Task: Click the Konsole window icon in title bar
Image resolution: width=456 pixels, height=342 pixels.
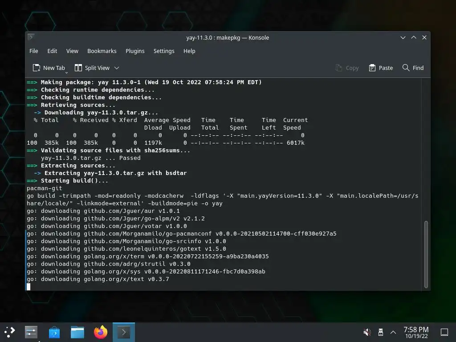Action: [x=31, y=37]
